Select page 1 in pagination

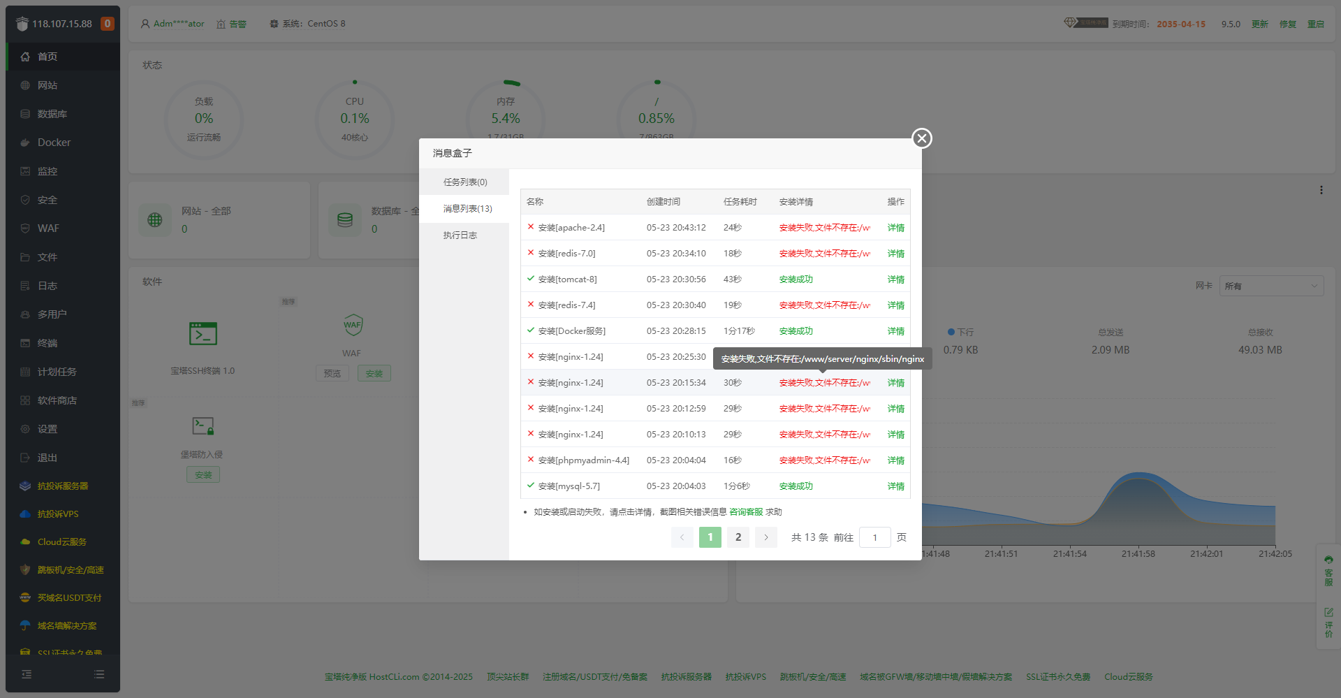coord(710,537)
